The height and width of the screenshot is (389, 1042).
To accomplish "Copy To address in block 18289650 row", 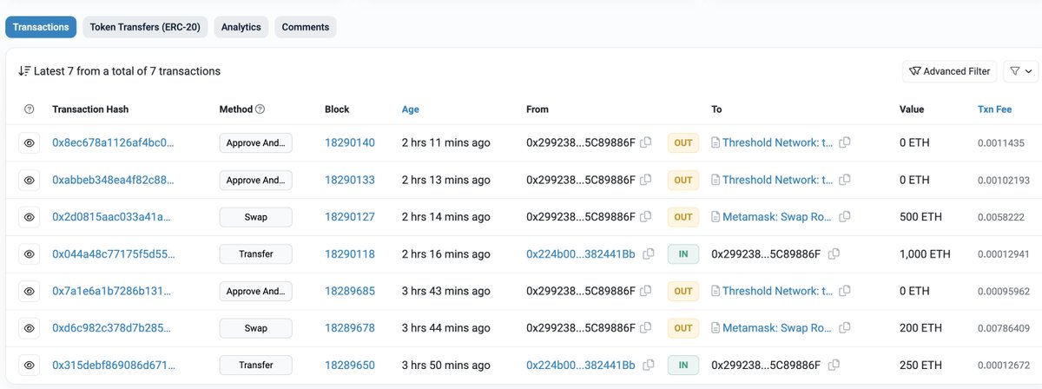I will pos(834,366).
